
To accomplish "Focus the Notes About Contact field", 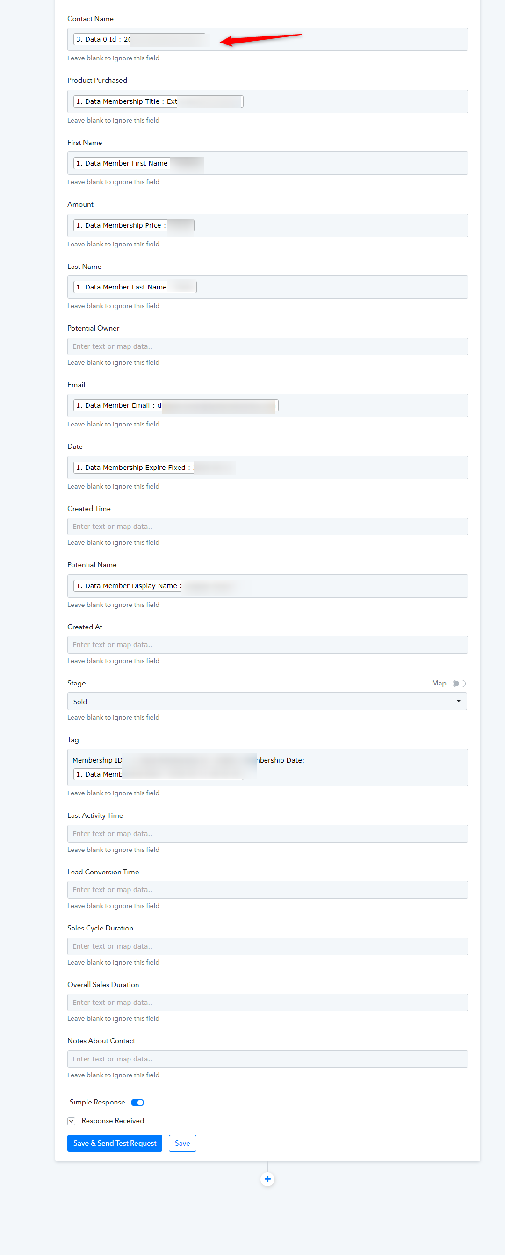I will 267,1059.
